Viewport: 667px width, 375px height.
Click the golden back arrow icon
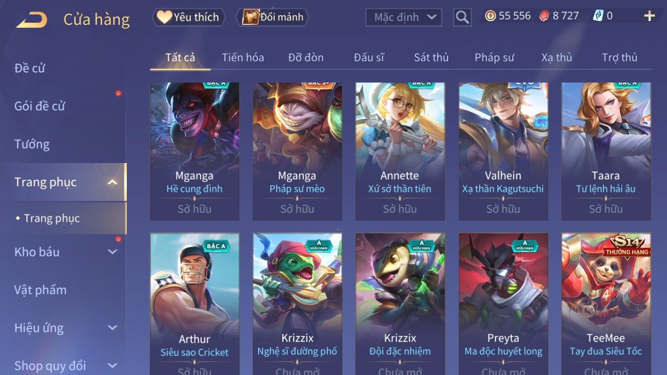point(32,20)
